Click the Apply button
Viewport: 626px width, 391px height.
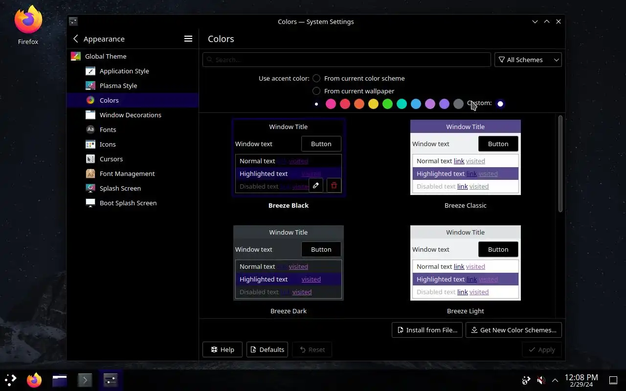click(541, 349)
